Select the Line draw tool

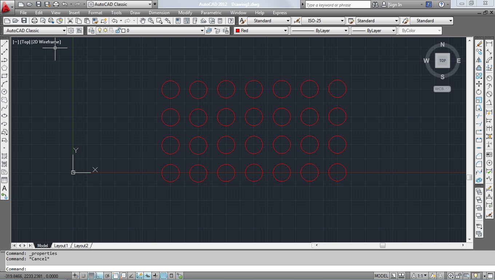click(x=4, y=44)
